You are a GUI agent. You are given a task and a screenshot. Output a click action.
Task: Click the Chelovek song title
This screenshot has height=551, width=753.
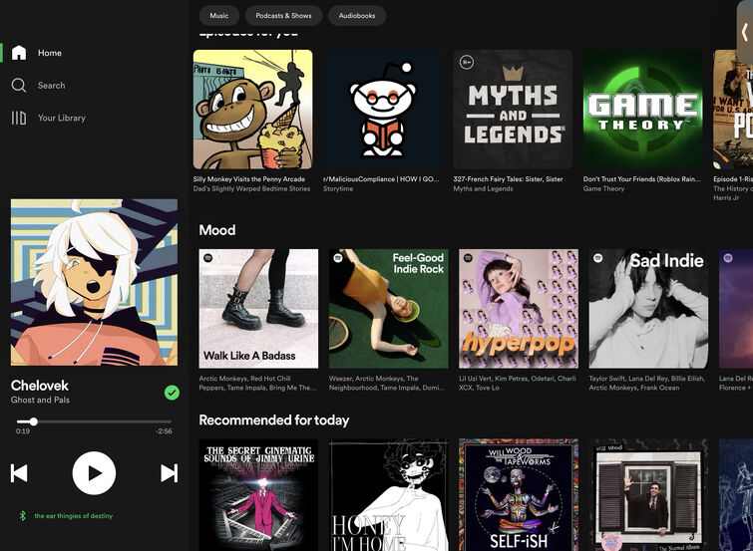39,386
